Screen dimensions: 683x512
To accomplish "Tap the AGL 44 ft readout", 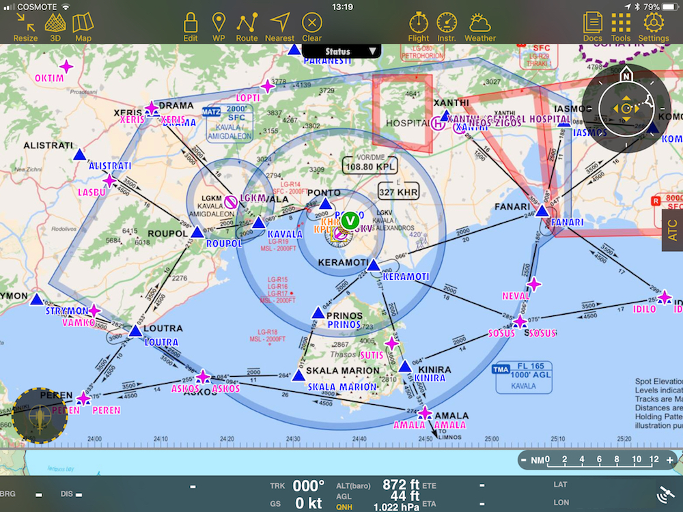I will pos(377,496).
